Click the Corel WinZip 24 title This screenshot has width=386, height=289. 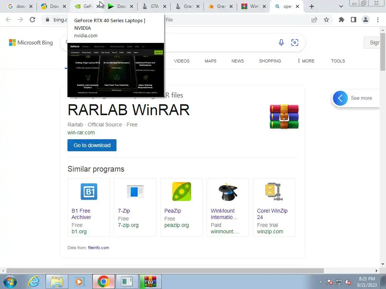(272, 214)
